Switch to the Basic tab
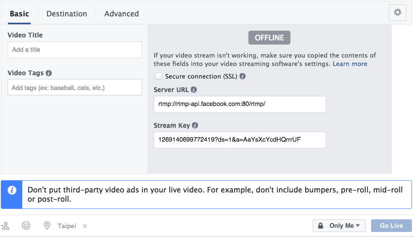This screenshot has height=237, width=414. [x=19, y=13]
